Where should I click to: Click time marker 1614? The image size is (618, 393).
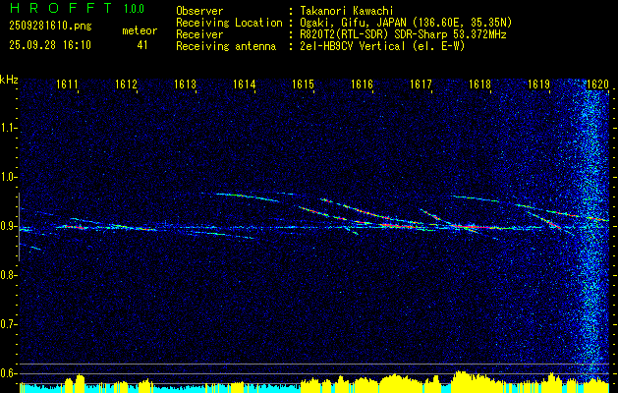click(x=245, y=84)
